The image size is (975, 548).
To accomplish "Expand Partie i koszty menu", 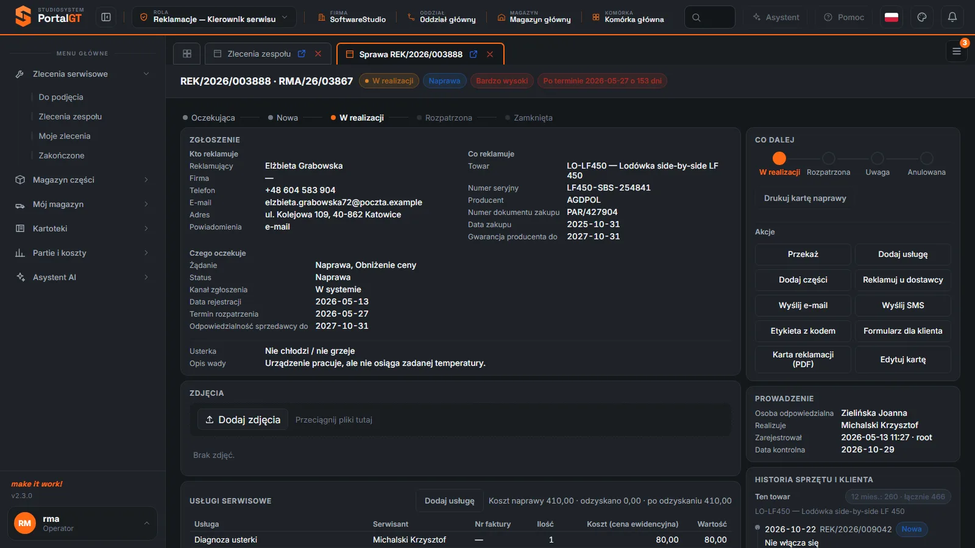I will (82, 253).
